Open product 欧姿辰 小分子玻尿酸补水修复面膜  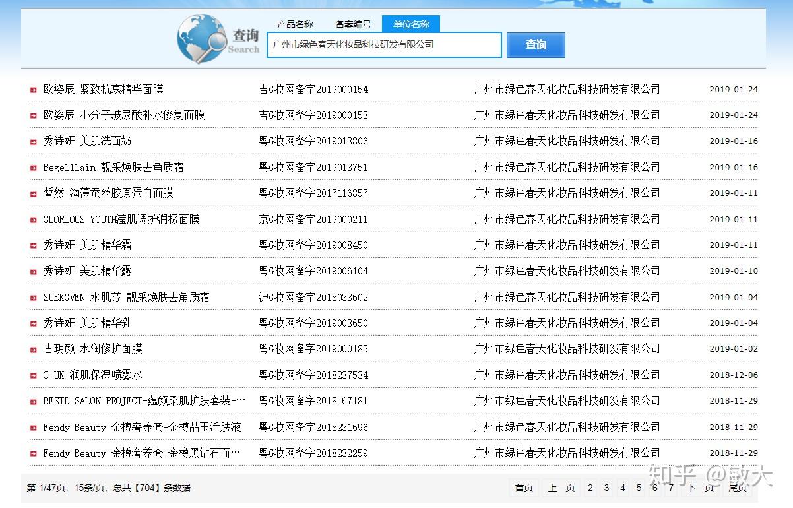[124, 115]
